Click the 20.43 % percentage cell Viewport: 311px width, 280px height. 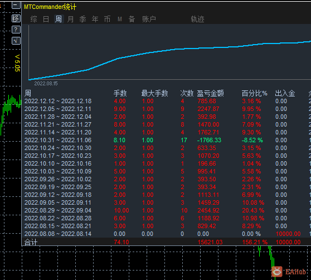pyautogui.click(x=253, y=210)
